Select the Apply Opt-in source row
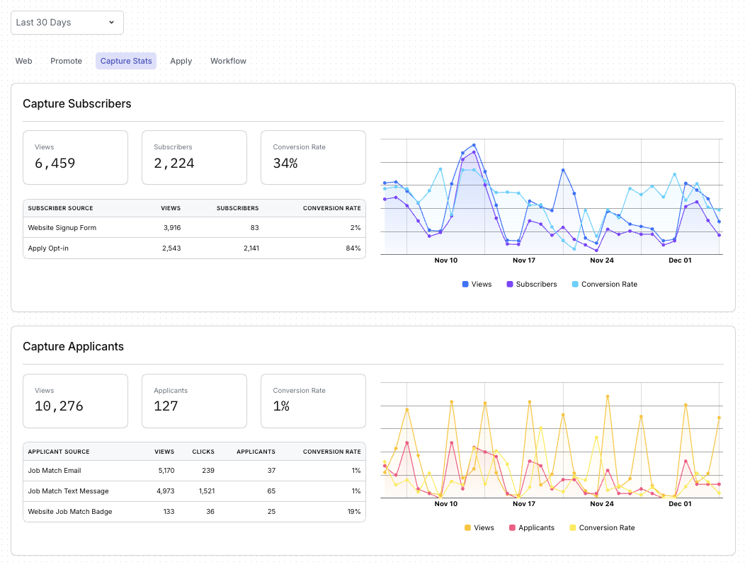Image resolution: width=745 pixels, height=567 pixels. (x=48, y=248)
